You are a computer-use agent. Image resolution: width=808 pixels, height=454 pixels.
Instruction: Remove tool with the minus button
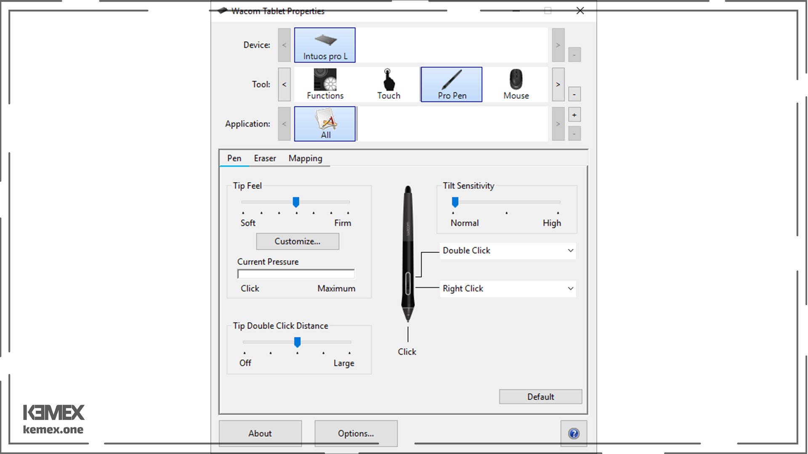click(574, 94)
